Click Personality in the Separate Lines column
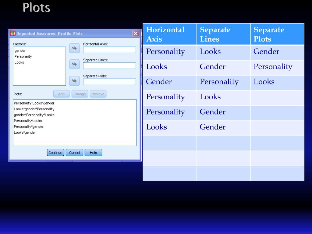312x234 pixels. [219, 82]
